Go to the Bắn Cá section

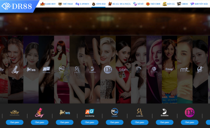[168, 4]
